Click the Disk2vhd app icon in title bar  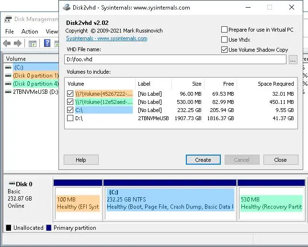[67, 8]
